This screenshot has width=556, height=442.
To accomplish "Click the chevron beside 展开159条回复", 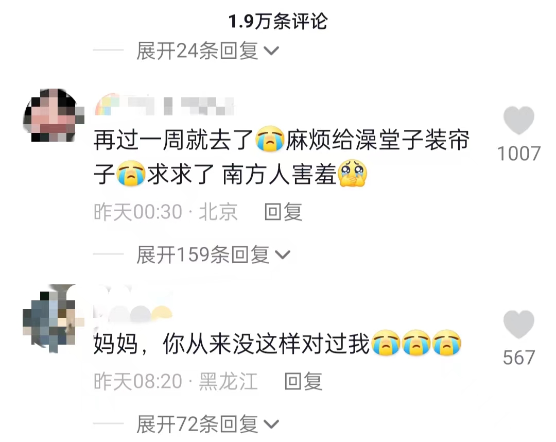I will click(x=283, y=254).
